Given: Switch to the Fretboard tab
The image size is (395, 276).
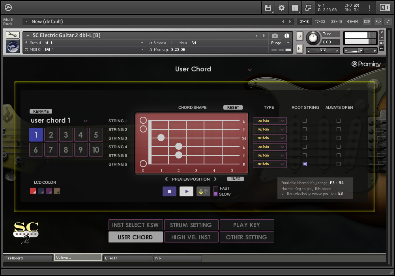Looking at the screenshot, I should 28,258.
